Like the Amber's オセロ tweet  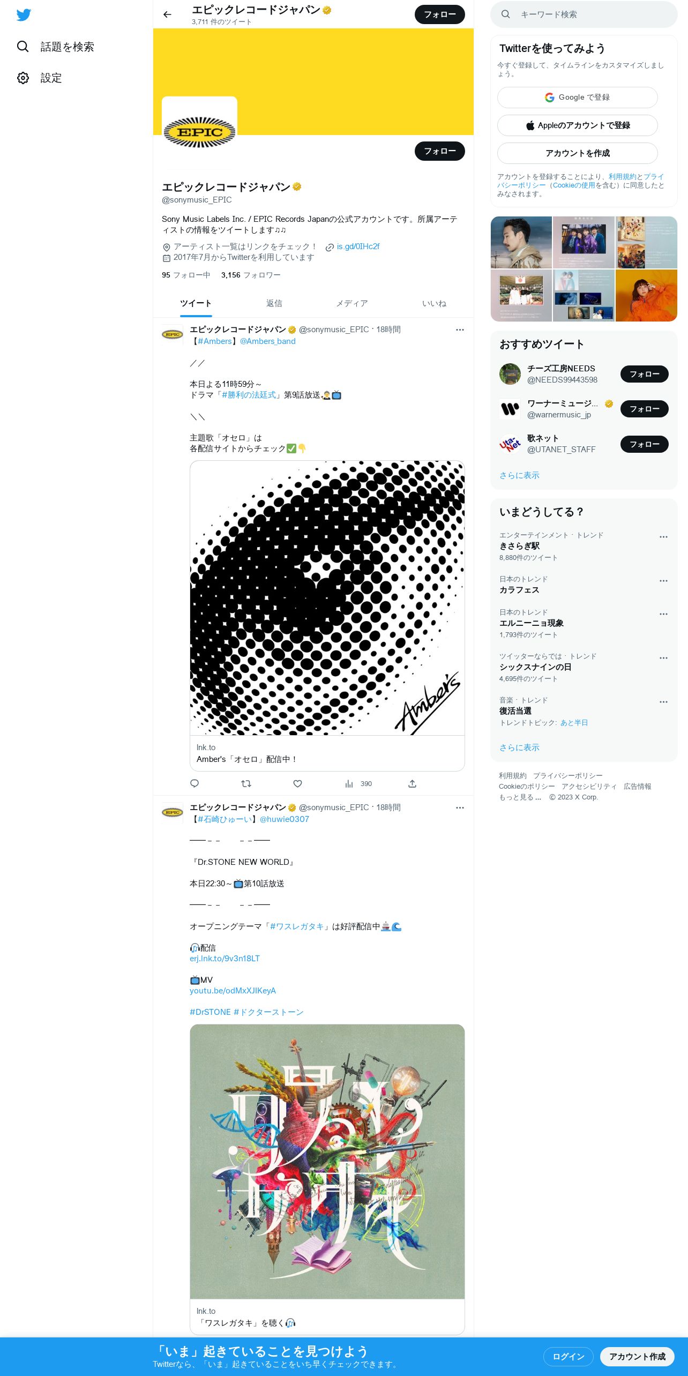[x=297, y=783]
